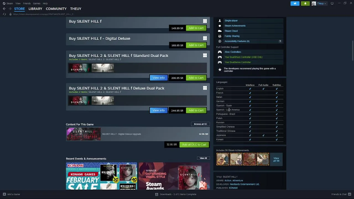Click the Theuy profile avatar
The width and height of the screenshot is (354, 199).
click(314, 3)
